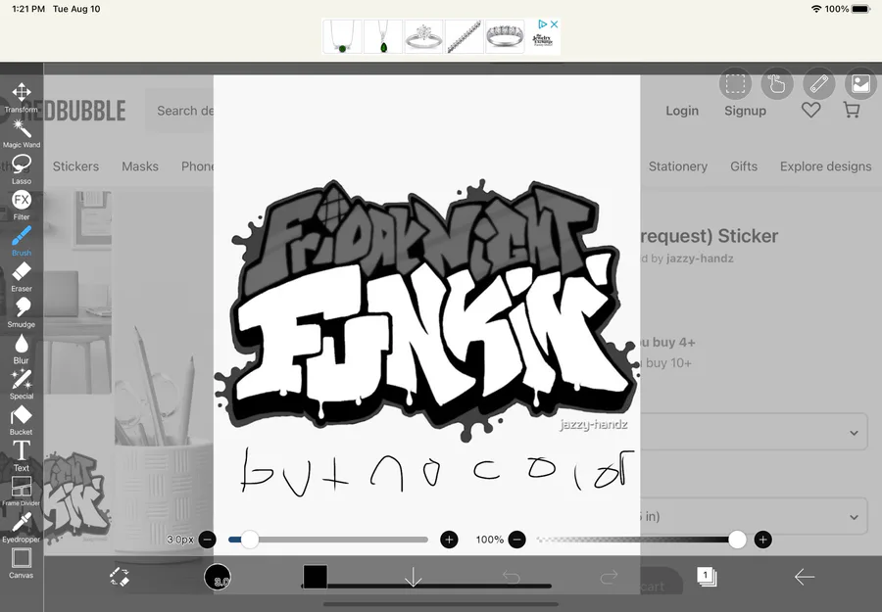882x612 pixels.
Task: Tap the Wi-Fi status icon
Action: click(x=816, y=9)
